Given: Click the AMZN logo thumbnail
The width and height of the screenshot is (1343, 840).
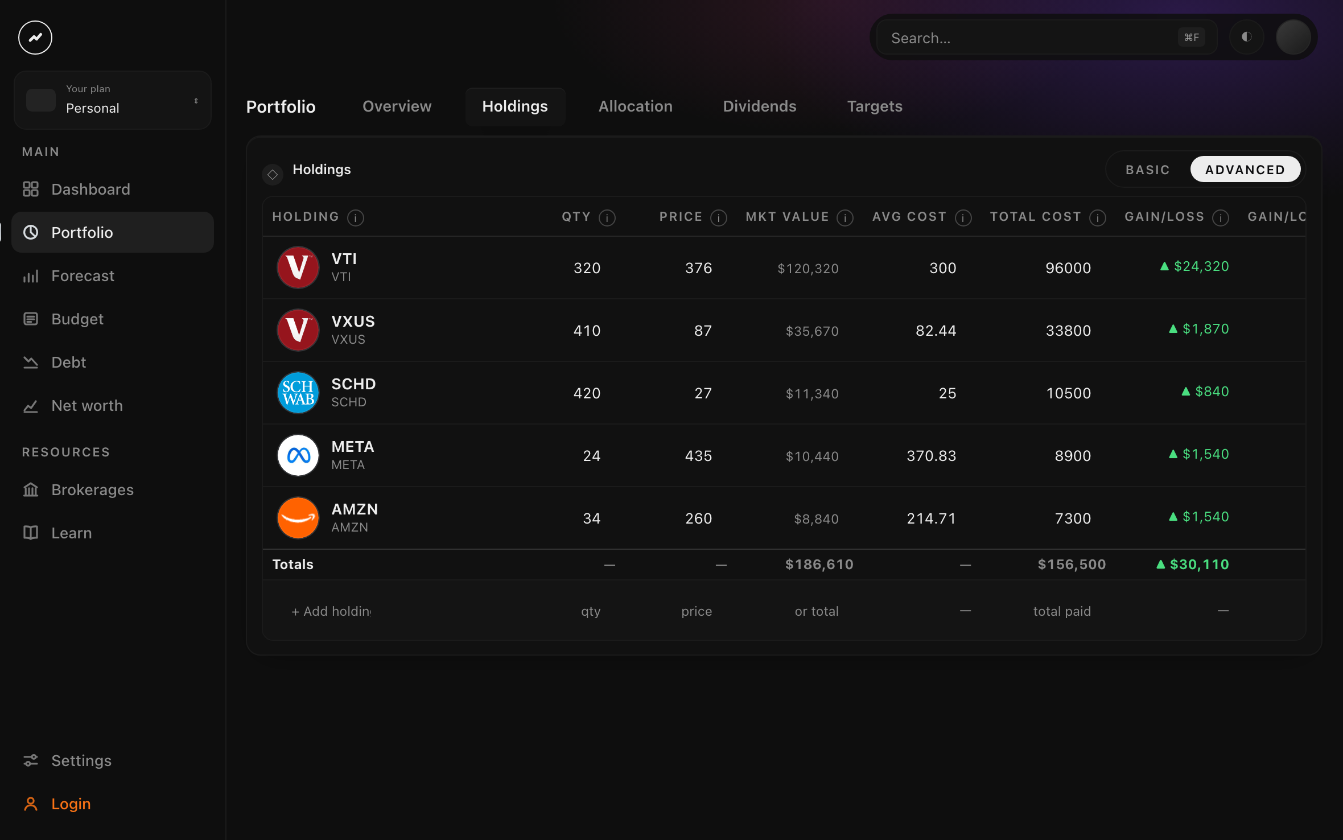Looking at the screenshot, I should click(298, 518).
